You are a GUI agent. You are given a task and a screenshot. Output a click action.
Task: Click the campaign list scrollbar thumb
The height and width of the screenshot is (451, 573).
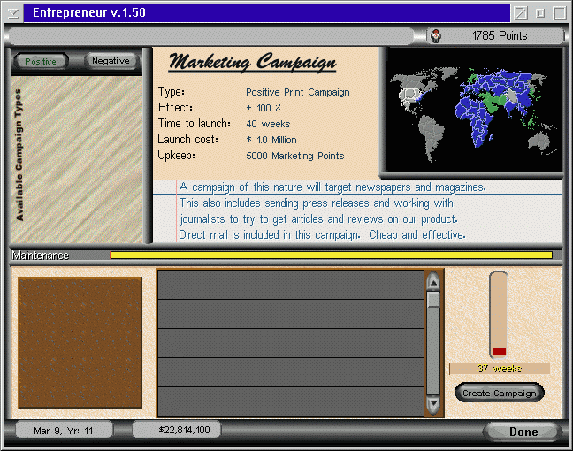point(433,299)
